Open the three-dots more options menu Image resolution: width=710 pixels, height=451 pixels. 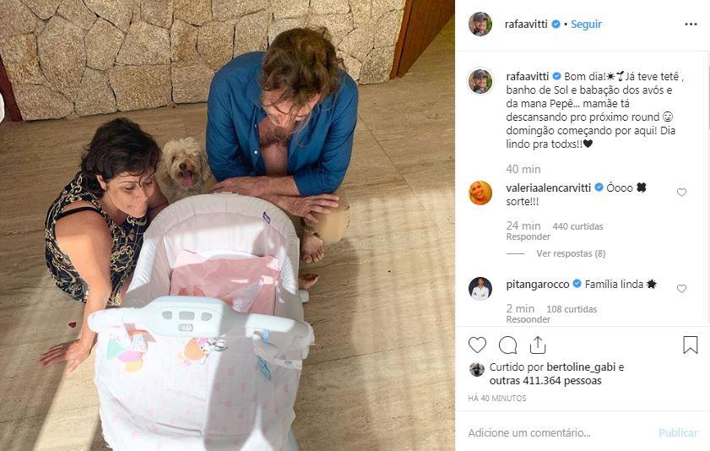tap(691, 24)
